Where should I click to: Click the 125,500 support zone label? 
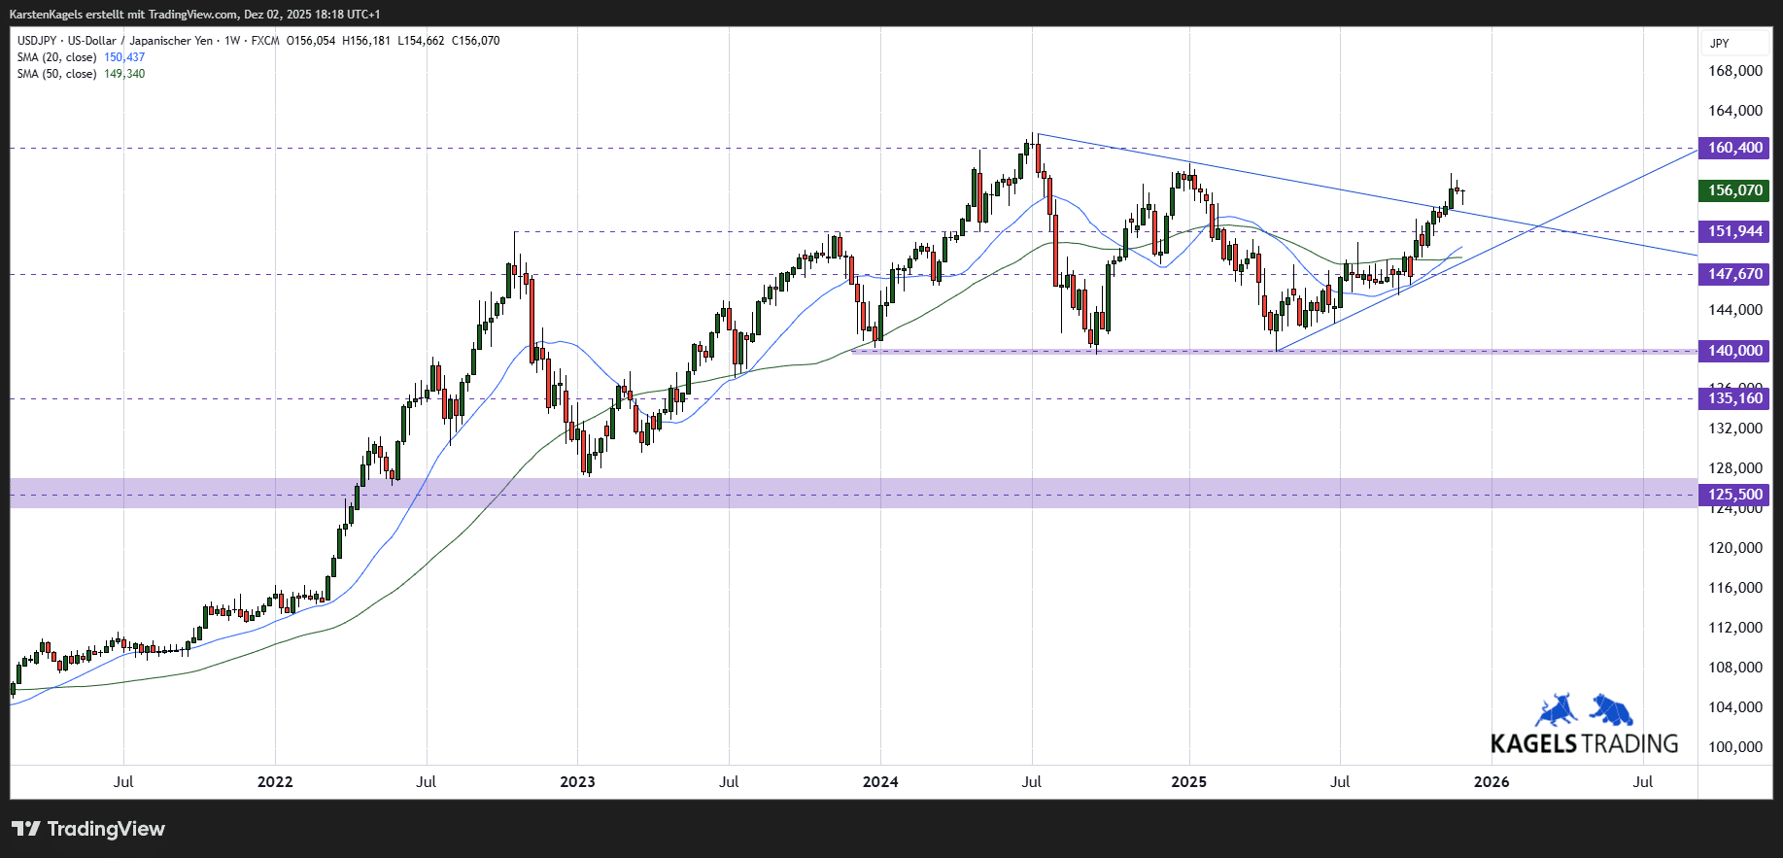click(1734, 495)
